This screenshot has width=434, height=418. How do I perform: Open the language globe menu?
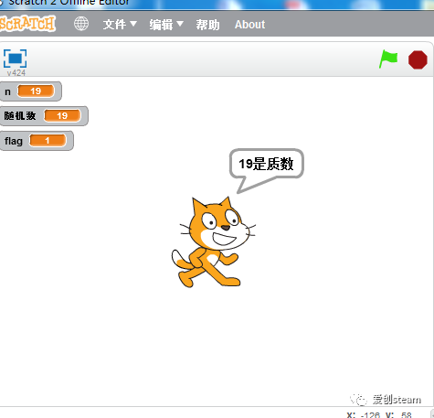(x=81, y=24)
